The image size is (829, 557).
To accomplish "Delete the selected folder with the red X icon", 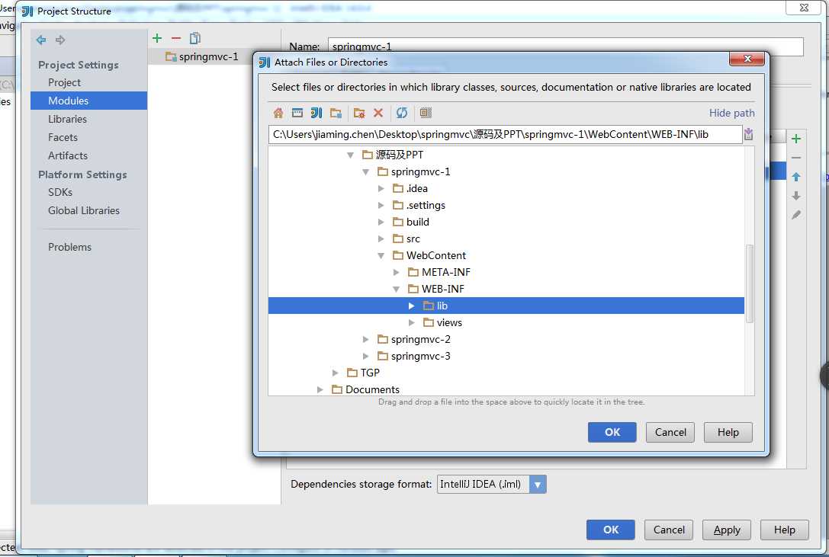I will pyautogui.click(x=378, y=113).
